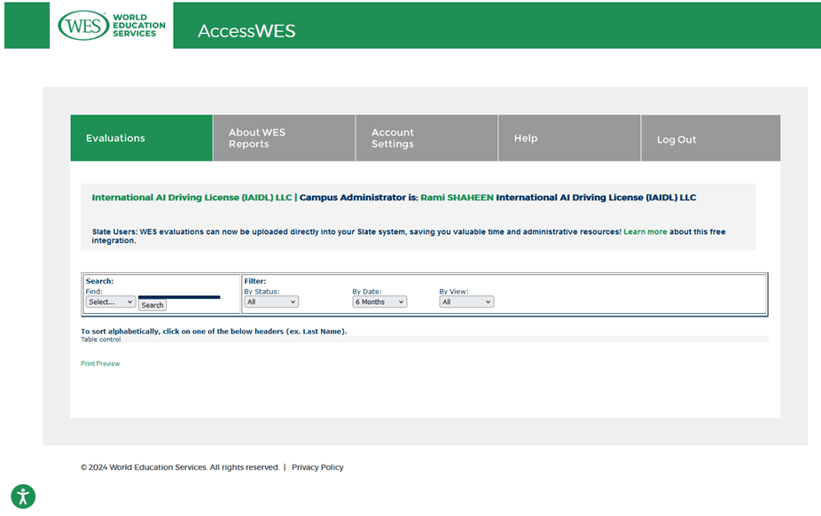Switch to the Evaluations tab
Viewport: 821px width, 516px height.
(x=141, y=138)
